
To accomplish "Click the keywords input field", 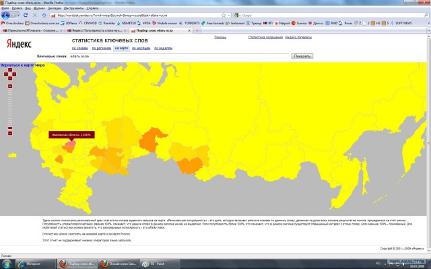I will [x=179, y=56].
